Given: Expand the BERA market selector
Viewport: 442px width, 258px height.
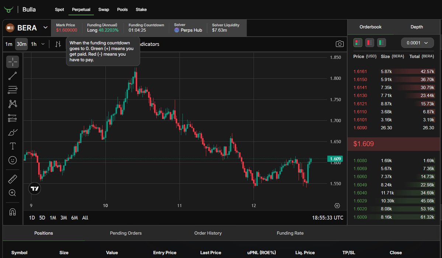Looking at the screenshot, I should 45,28.
